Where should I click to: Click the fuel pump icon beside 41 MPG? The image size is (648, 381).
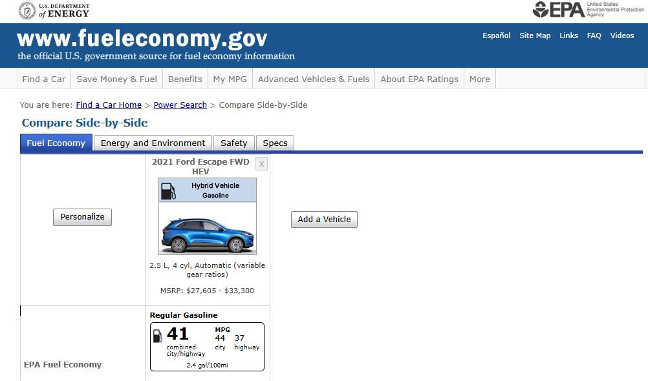(157, 336)
